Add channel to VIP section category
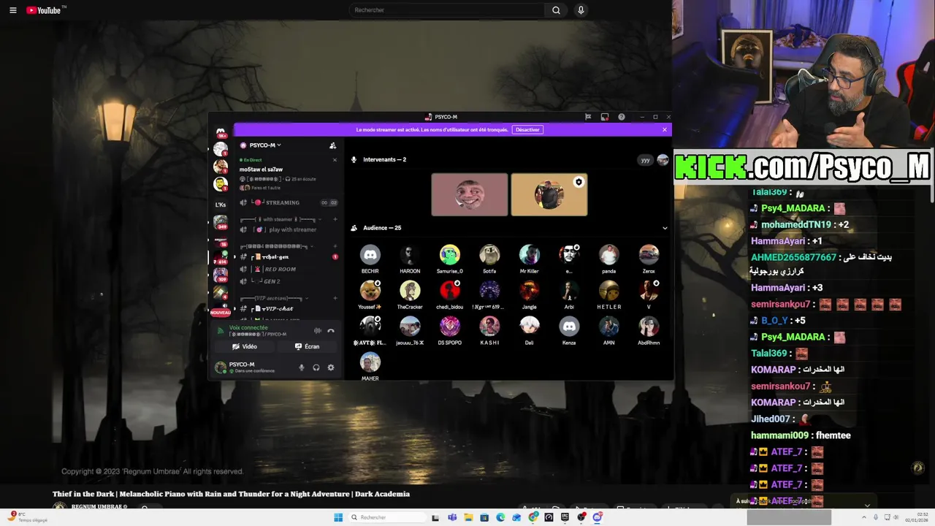Screen dimensions: 935x526 click(x=335, y=298)
